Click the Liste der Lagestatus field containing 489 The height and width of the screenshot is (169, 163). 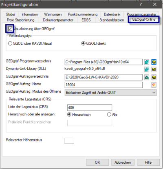tap(90, 108)
